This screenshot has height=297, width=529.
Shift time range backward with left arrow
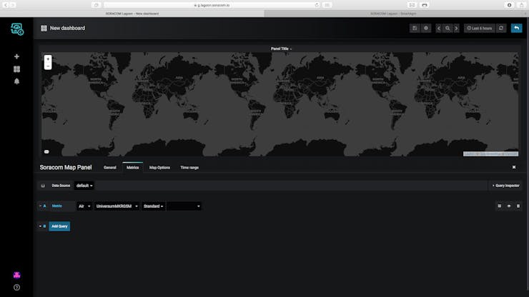[439, 29]
